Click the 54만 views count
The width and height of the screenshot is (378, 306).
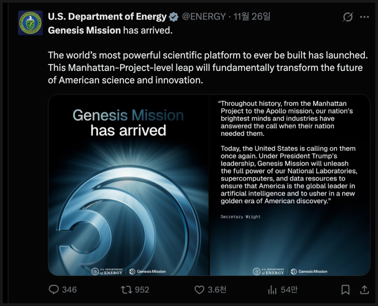[289, 290]
